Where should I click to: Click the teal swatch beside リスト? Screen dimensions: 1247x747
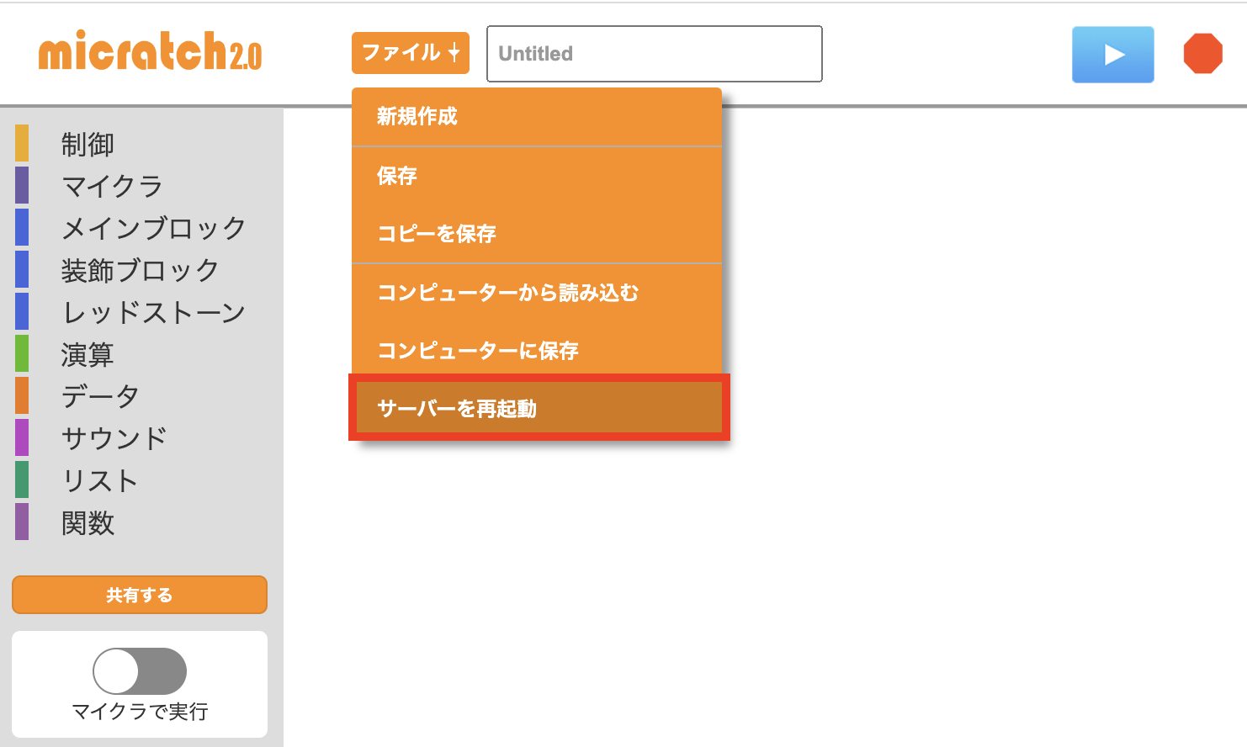[22, 479]
